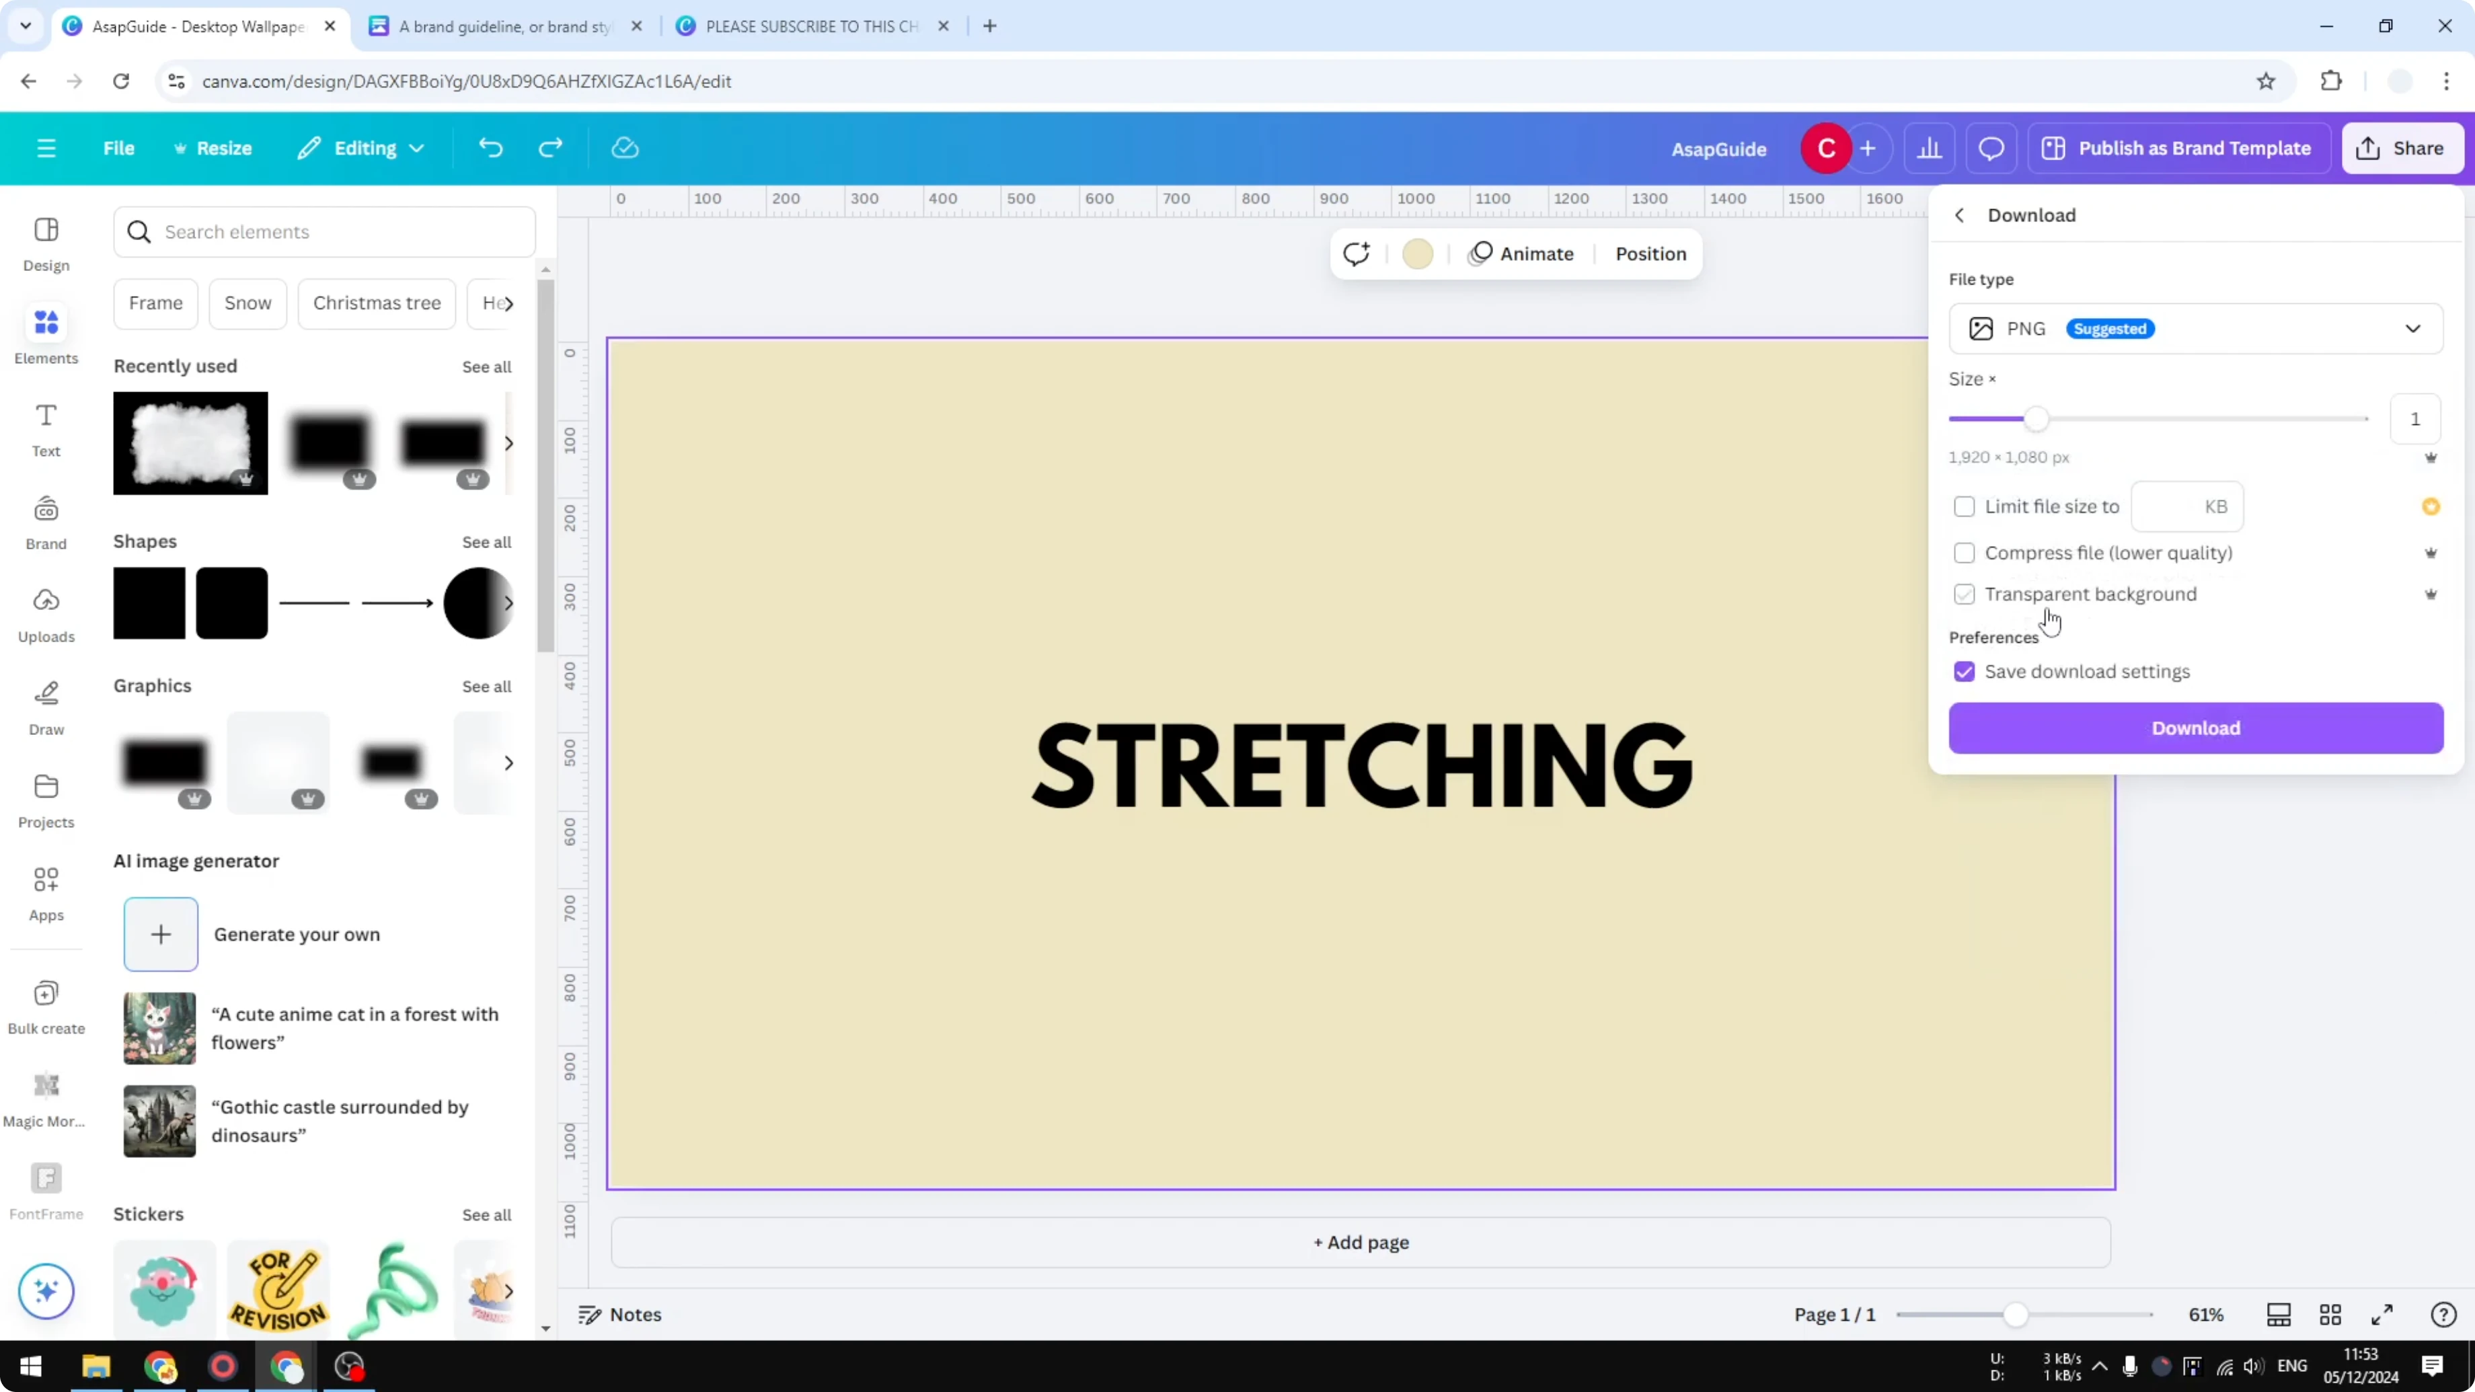Toggle the Transparent background checkbox
Screen dimensions: 2475x1392
1964,594
